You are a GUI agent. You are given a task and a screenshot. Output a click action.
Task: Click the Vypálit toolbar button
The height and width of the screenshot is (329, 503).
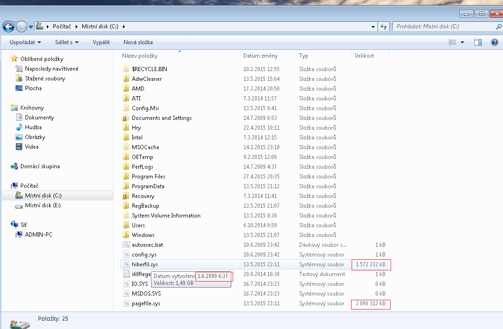101,42
